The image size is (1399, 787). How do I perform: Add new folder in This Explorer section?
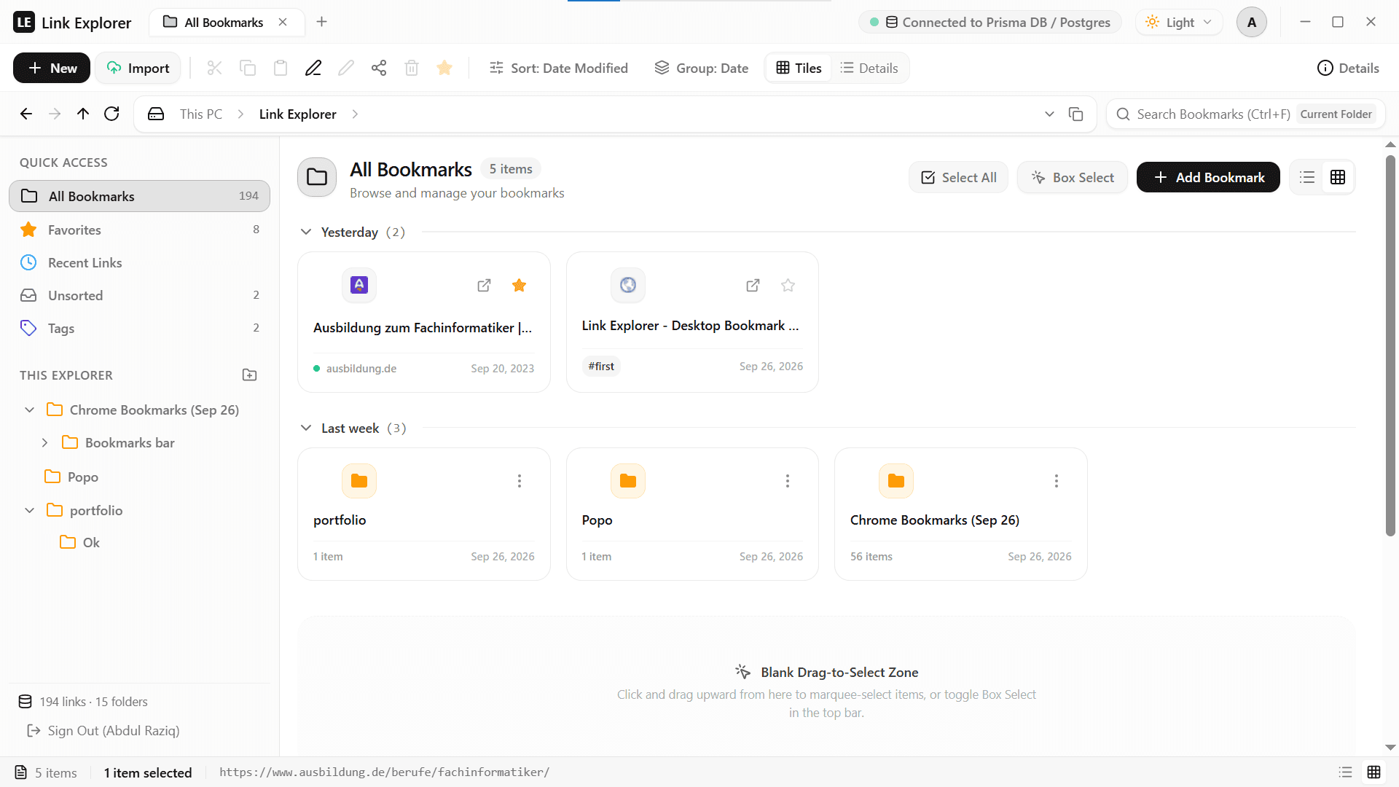249,375
